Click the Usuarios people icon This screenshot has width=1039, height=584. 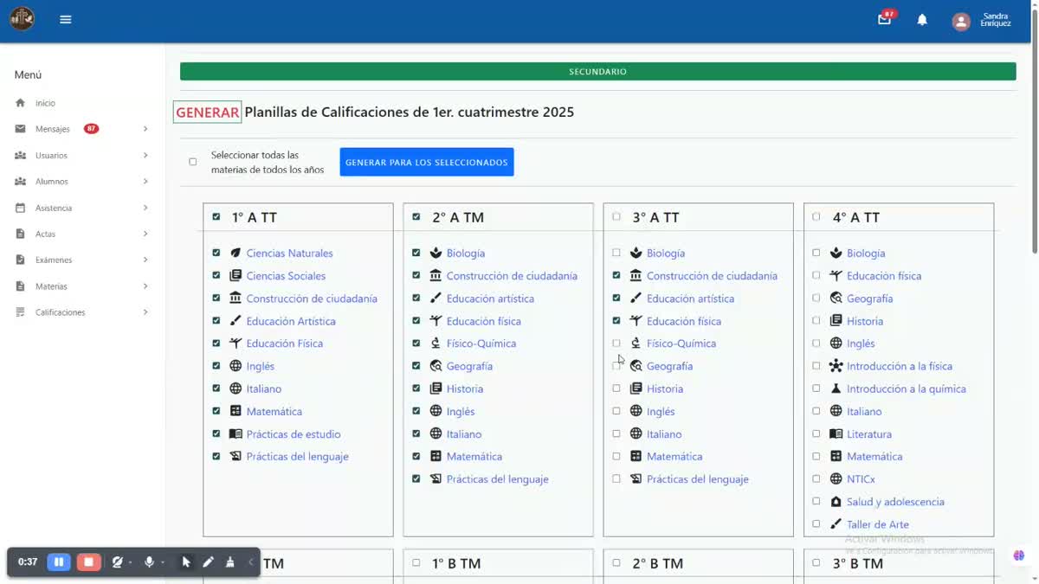20,156
